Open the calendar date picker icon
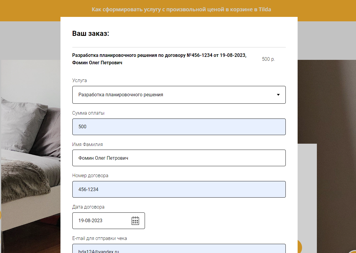356x253 pixels. pyautogui.click(x=135, y=221)
